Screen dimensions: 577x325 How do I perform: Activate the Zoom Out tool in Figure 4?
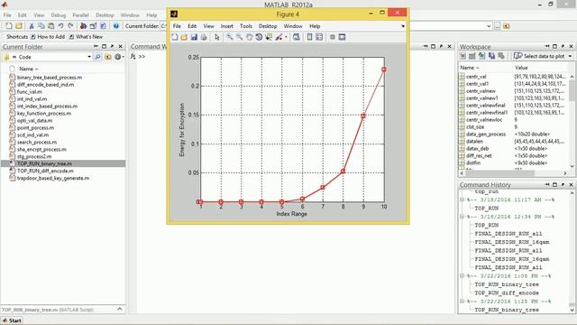point(239,37)
